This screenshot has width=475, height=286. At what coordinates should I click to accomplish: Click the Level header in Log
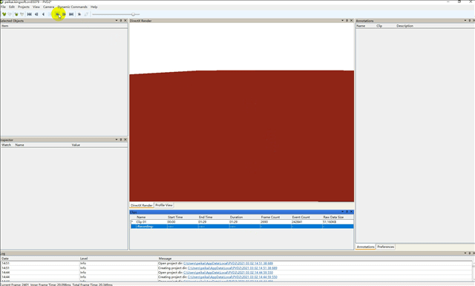tap(84, 259)
